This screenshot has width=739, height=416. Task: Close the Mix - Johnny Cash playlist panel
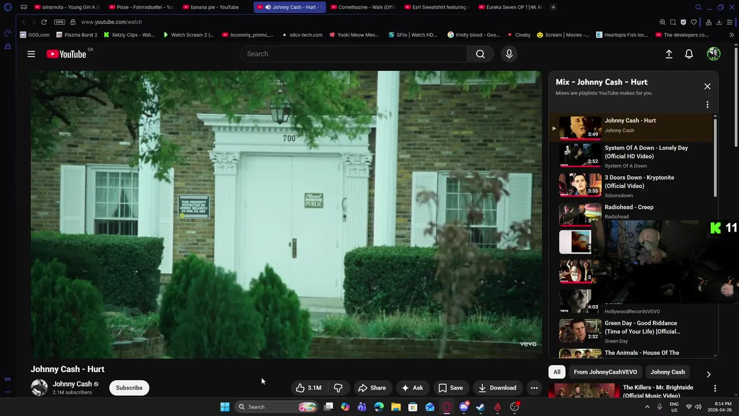click(x=707, y=86)
